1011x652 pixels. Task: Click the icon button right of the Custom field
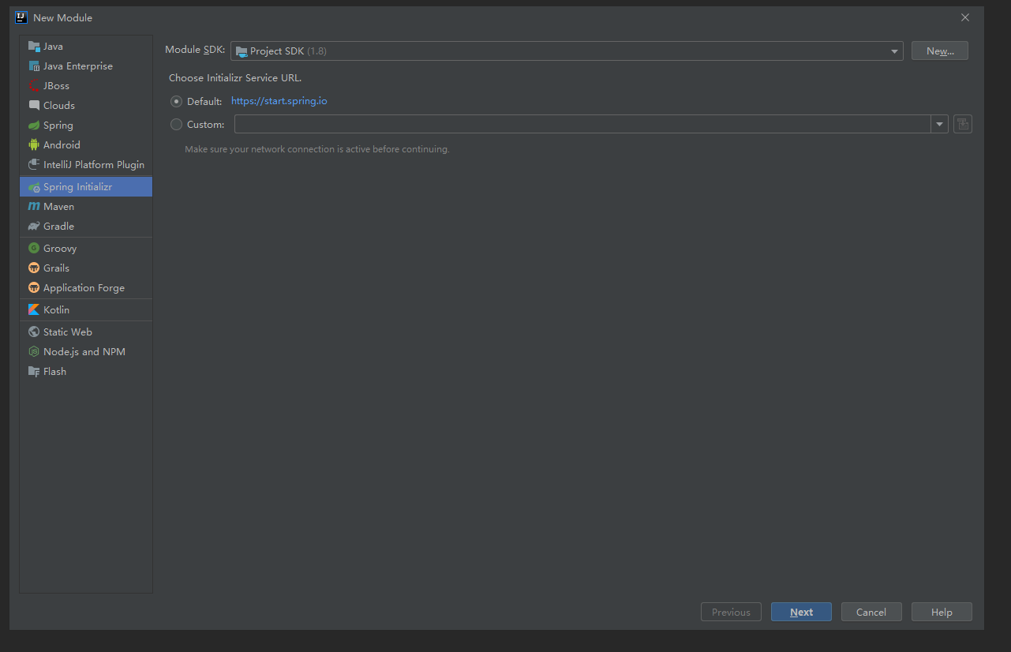pos(963,124)
